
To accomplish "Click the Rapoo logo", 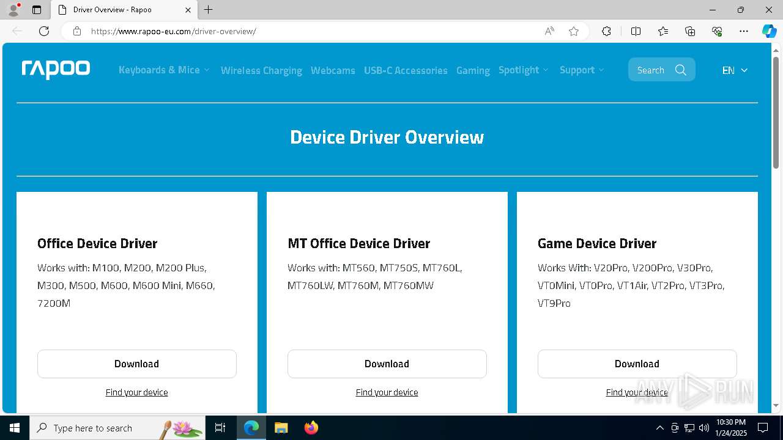I will (x=56, y=70).
